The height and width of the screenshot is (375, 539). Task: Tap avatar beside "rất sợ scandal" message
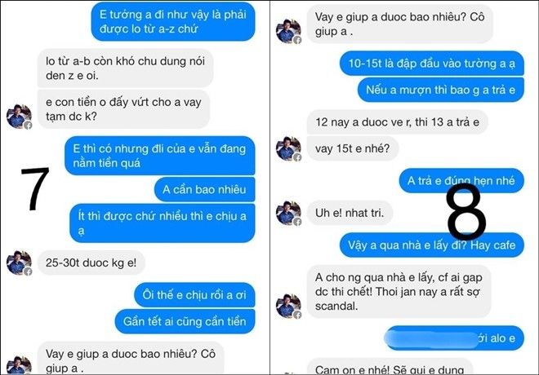click(288, 306)
